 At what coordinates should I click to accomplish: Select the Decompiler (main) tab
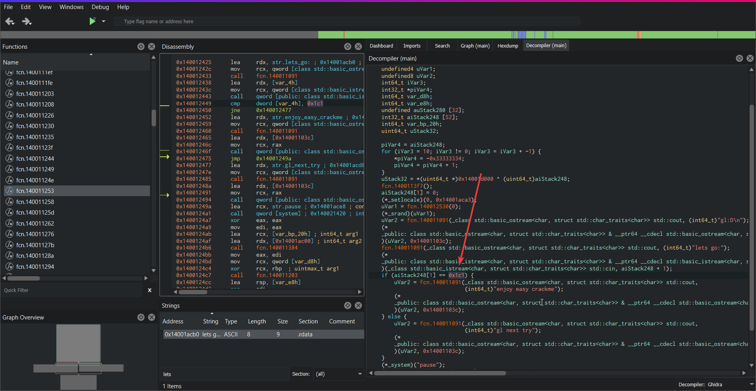[x=546, y=46]
